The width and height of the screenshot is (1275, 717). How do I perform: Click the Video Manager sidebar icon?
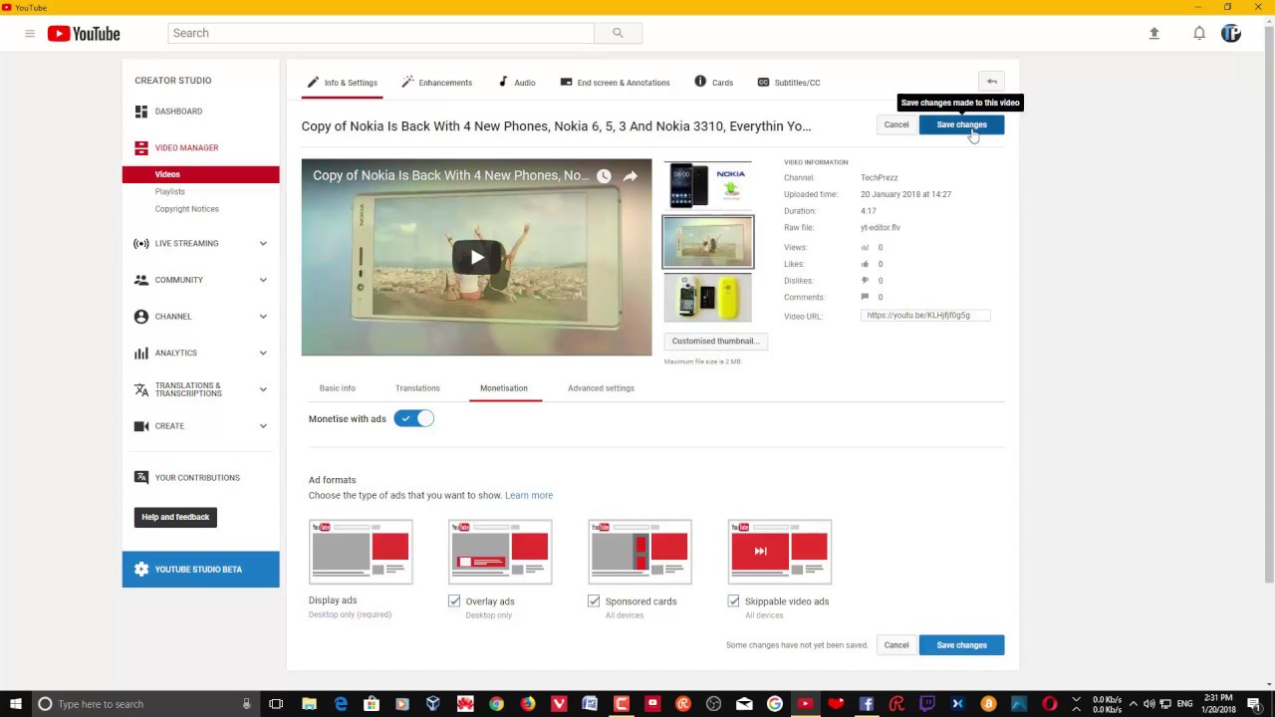coord(141,147)
